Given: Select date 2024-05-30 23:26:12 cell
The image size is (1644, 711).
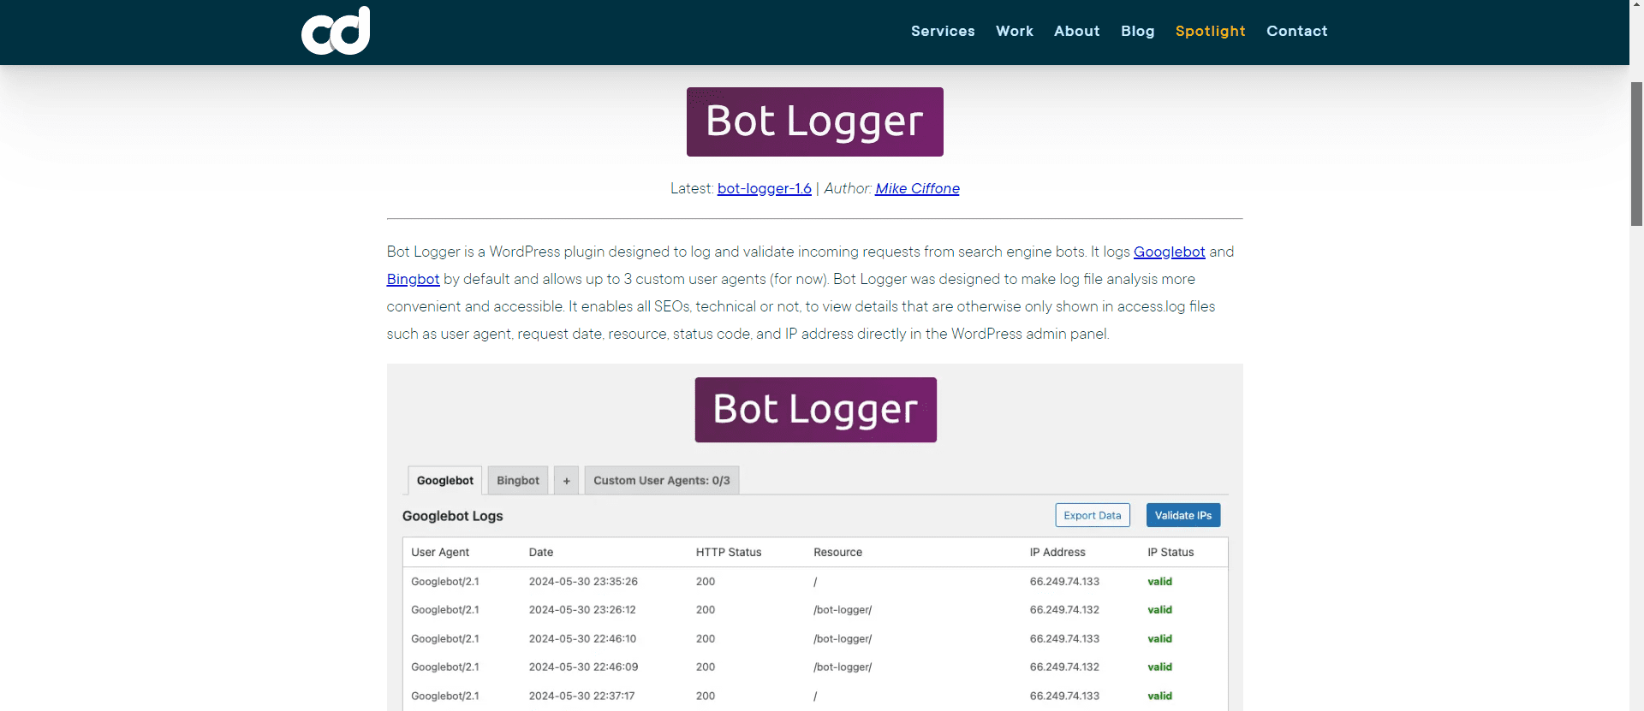Looking at the screenshot, I should pos(582,610).
